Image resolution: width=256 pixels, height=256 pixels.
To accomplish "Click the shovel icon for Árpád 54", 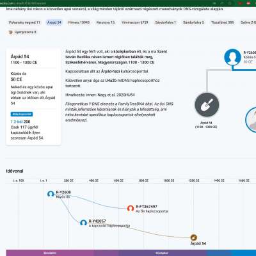I will pos(207,105).
